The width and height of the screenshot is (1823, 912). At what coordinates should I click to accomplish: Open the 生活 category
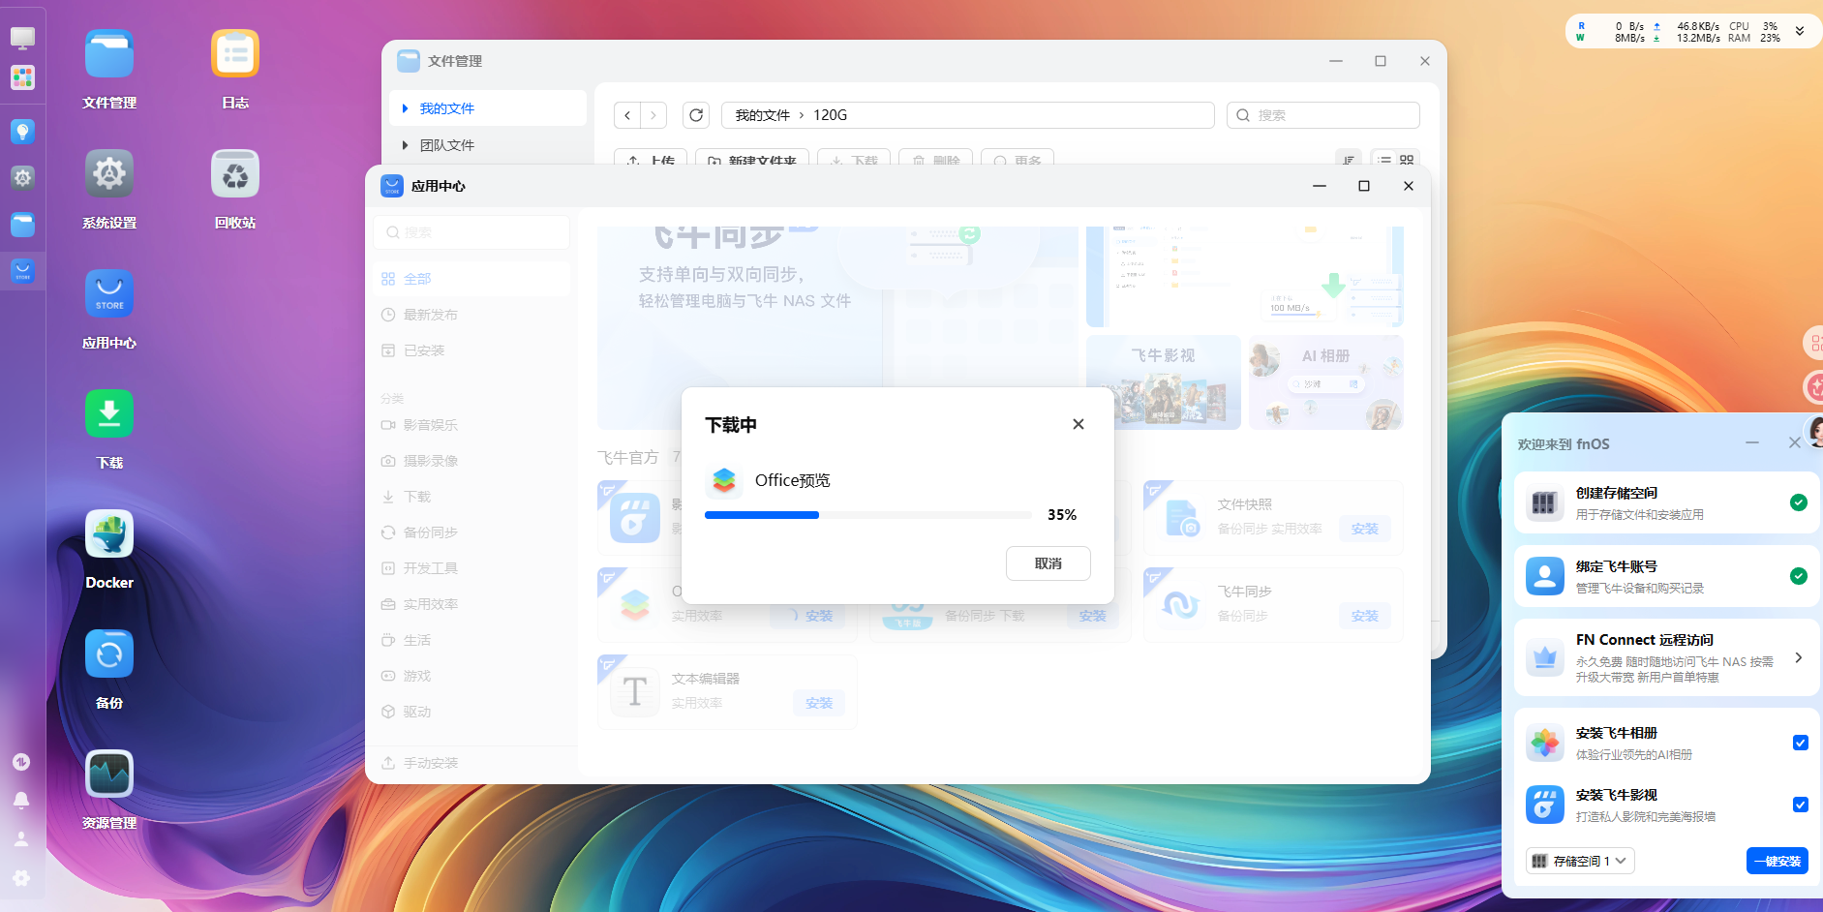click(x=471, y=640)
